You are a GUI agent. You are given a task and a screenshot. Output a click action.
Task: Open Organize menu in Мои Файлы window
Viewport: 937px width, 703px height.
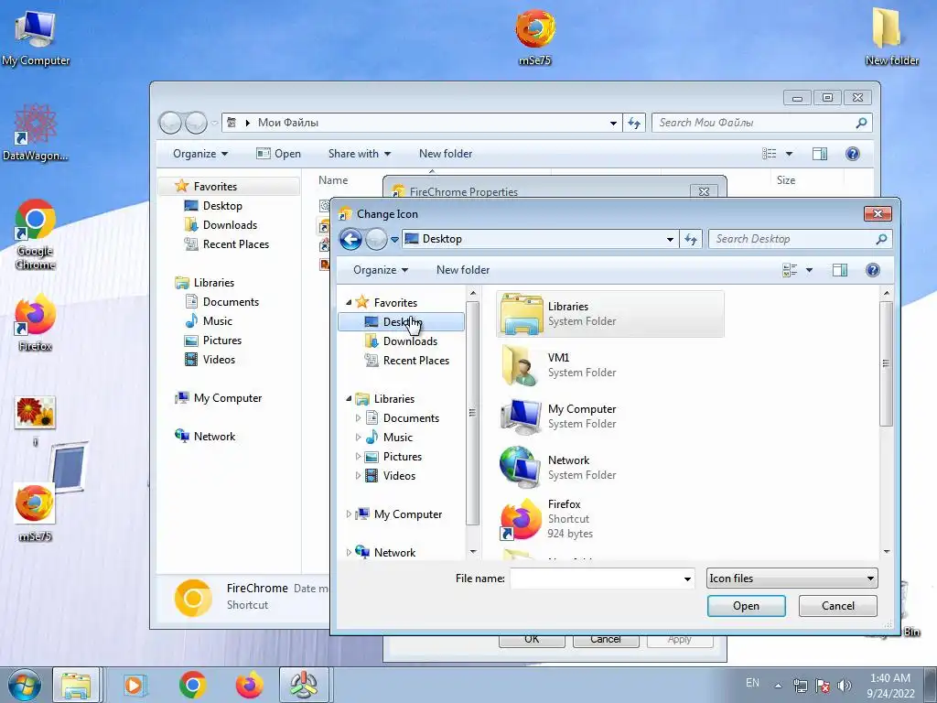tap(200, 154)
